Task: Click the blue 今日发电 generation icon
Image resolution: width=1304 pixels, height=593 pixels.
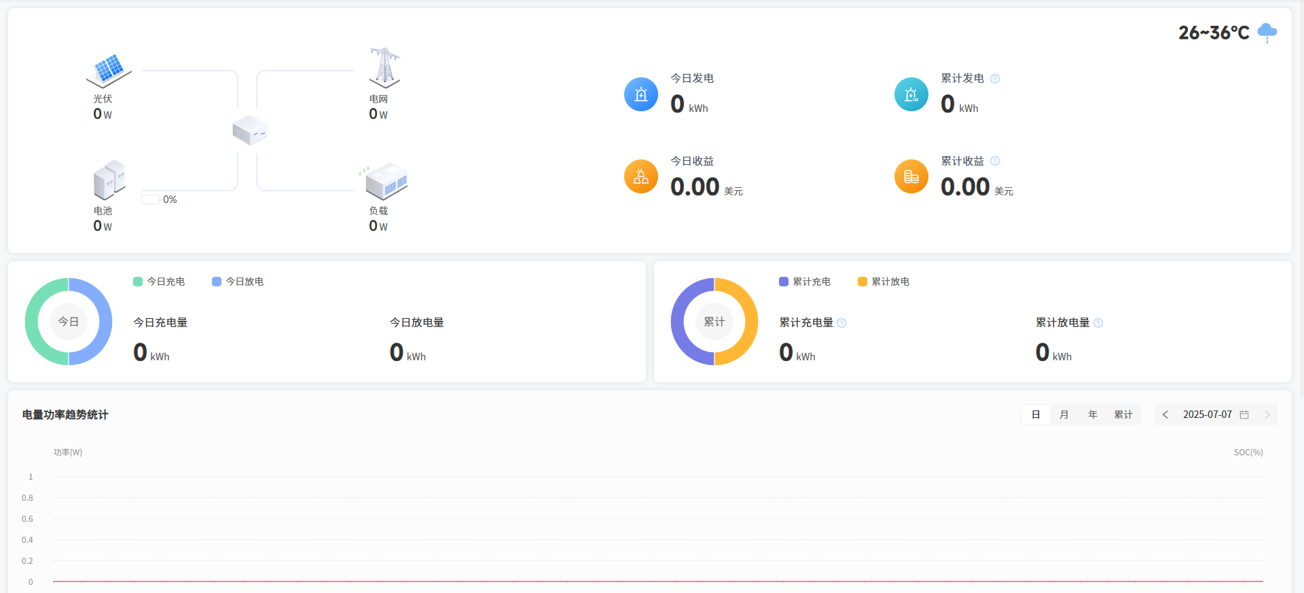Action: tap(640, 94)
